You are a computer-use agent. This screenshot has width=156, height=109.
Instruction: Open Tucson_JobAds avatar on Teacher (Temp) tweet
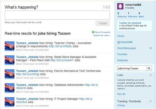tap(10, 46)
